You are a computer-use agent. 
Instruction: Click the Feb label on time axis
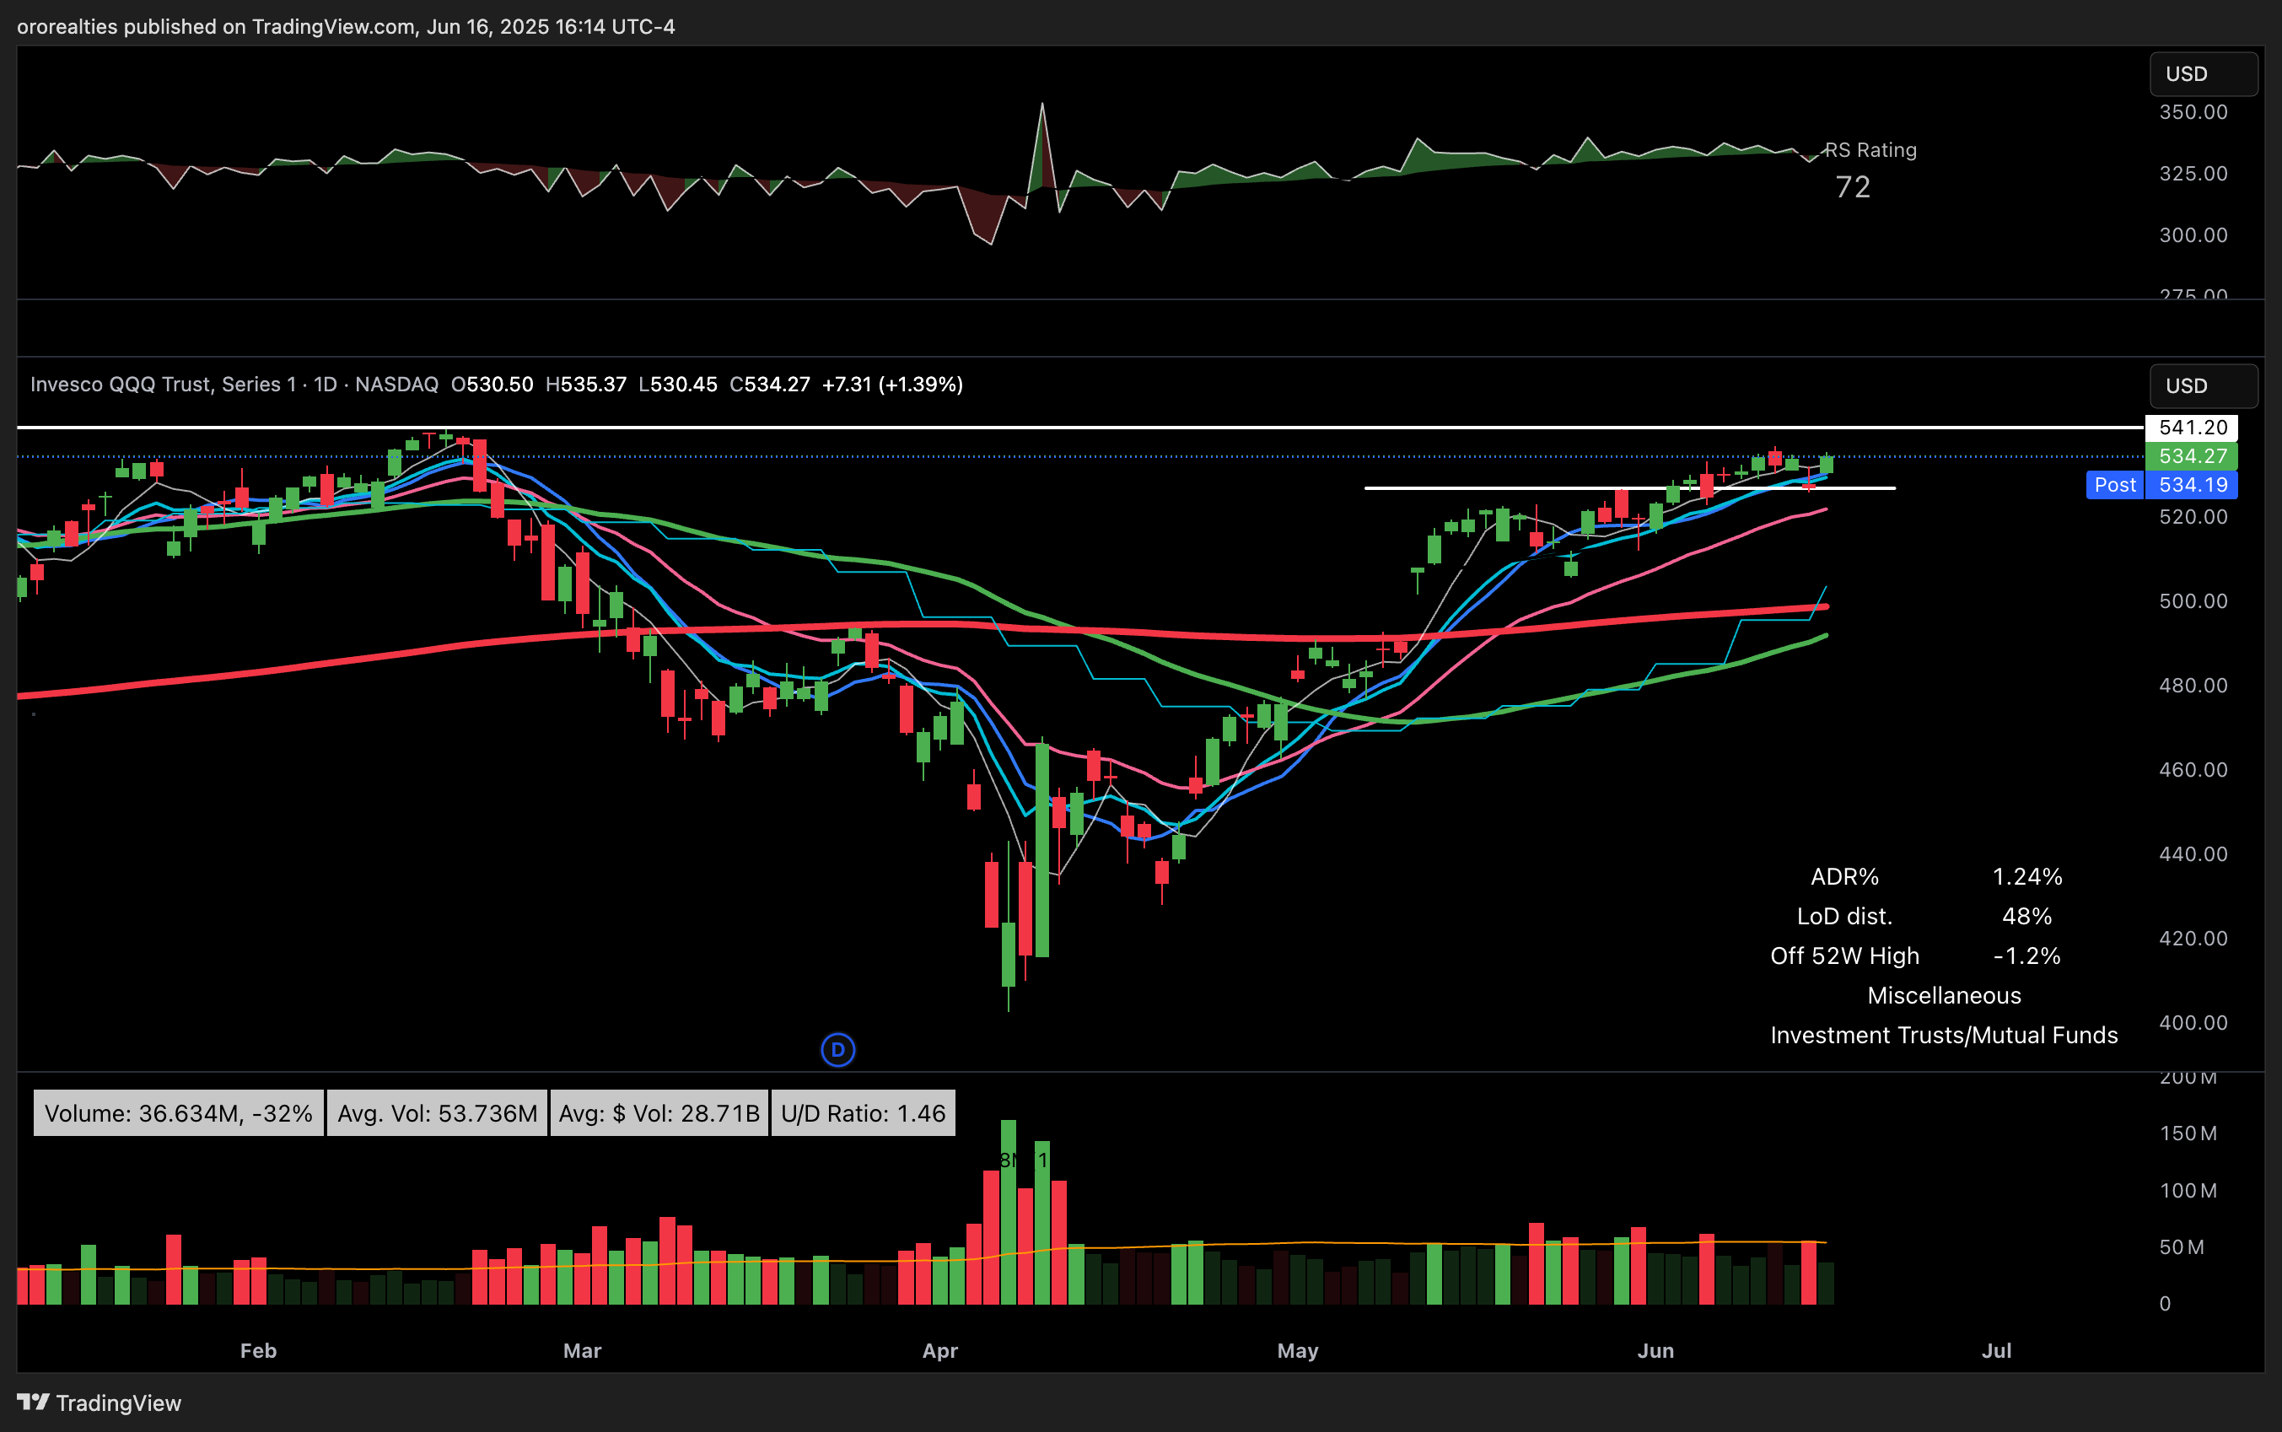(259, 1350)
